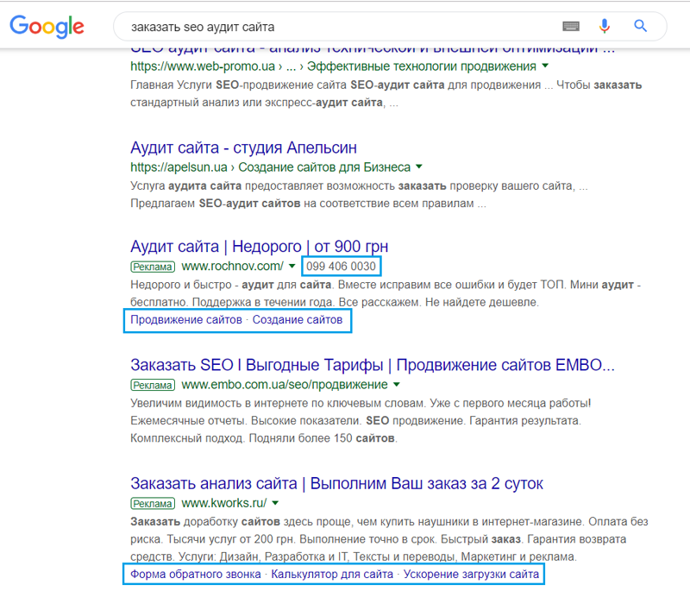Open "Аудит сайта | Недорого | от 900 грн" ad
This screenshot has height=591, width=690.
(260, 247)
